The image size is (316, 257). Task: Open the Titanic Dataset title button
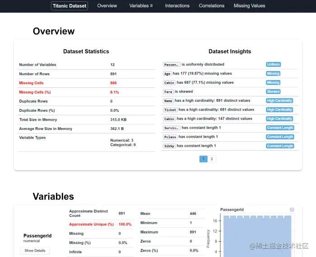[70, 6]
